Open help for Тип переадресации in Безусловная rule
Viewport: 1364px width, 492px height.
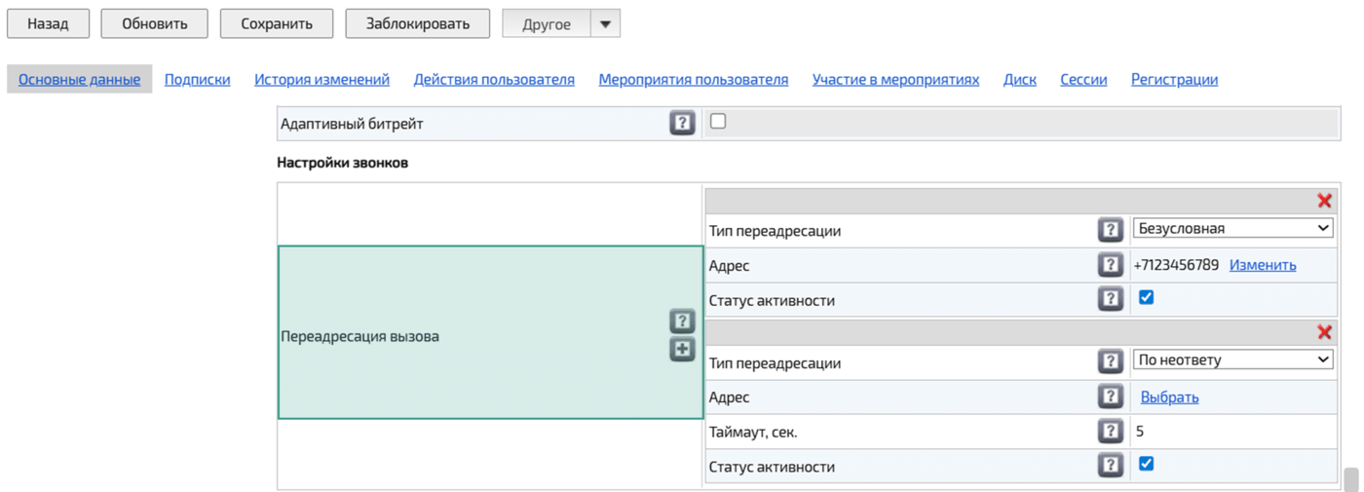(1110, 230)
